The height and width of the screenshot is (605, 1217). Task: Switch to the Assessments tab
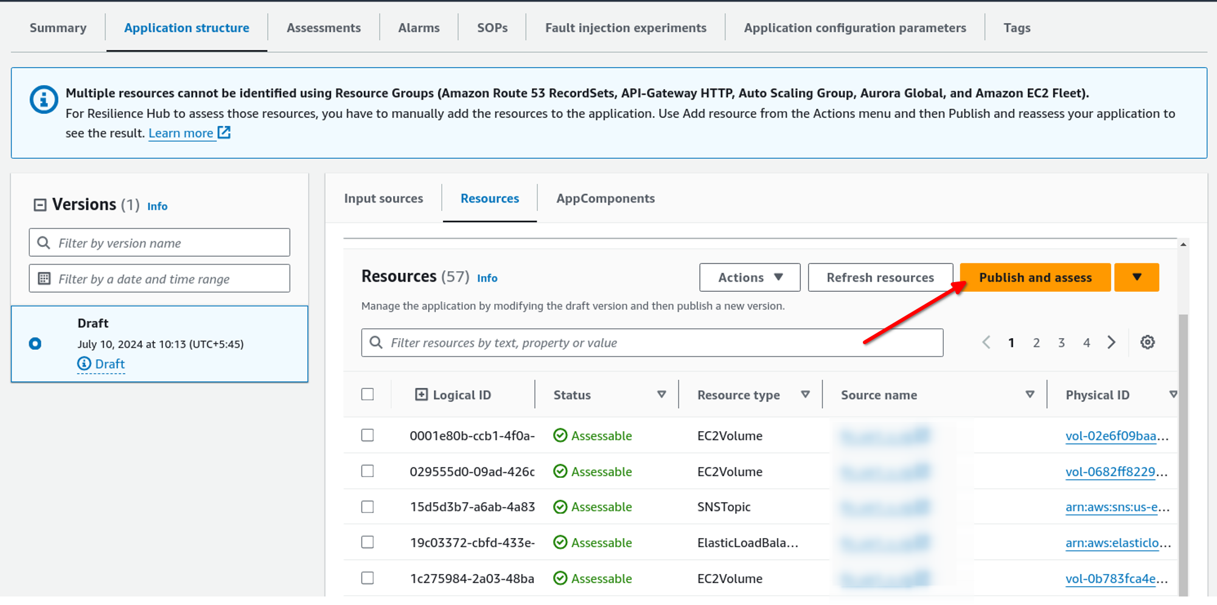click(x=323, y=28)
